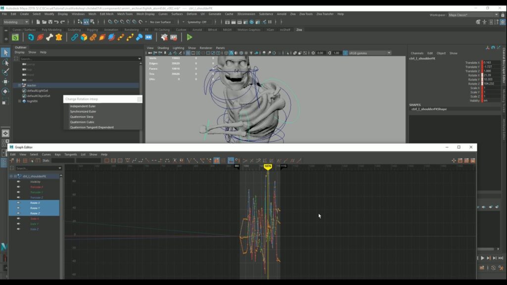Click the Play forwards button in playback controls
The width and height of the screenshot is (507, 285).
pyautogui.click(x=482, y=258)
